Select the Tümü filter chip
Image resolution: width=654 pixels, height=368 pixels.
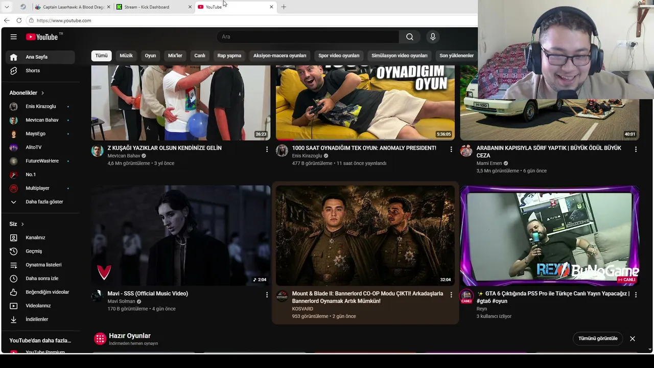coord(102,56)
